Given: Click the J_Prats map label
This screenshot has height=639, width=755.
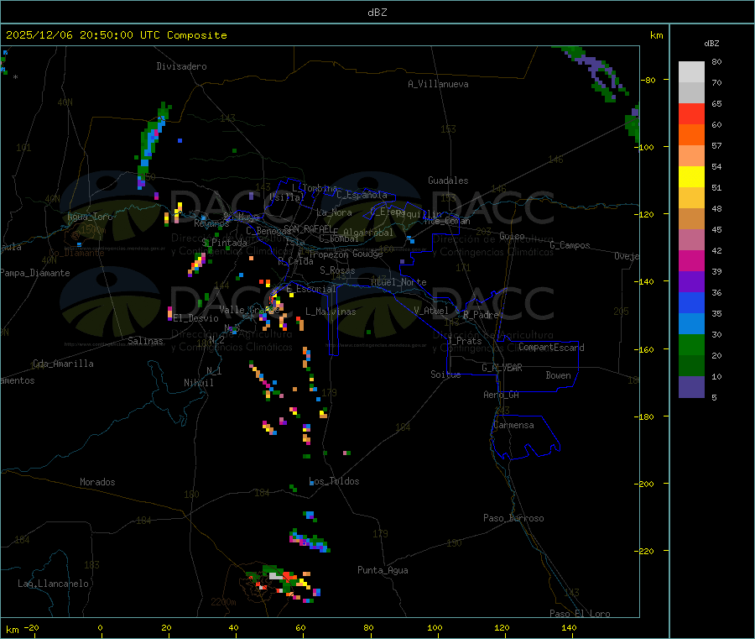Looking at the screenshot, I should click(465, 341).
